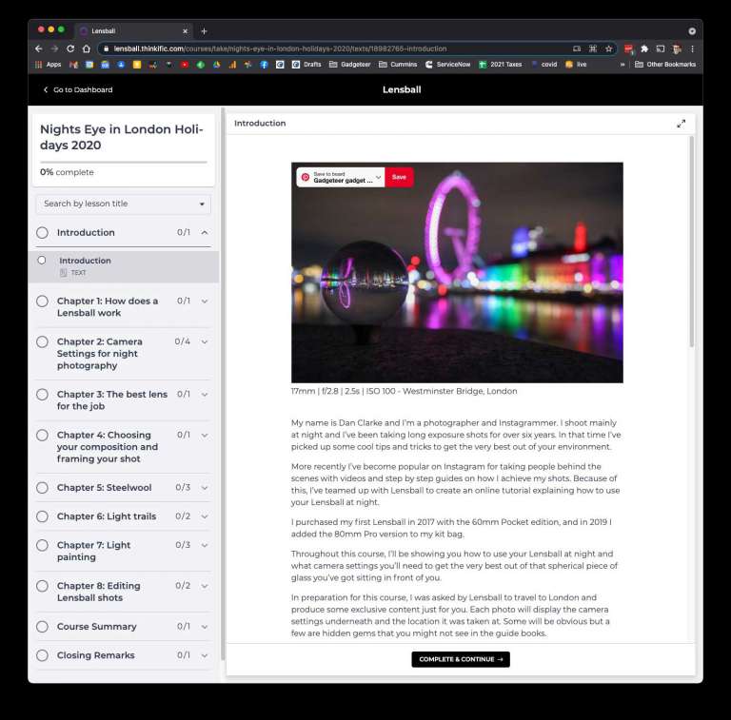Viewport: 731px width, 720px height.
Task: Click the red Pinterest Save button
Action: point(399,177)
